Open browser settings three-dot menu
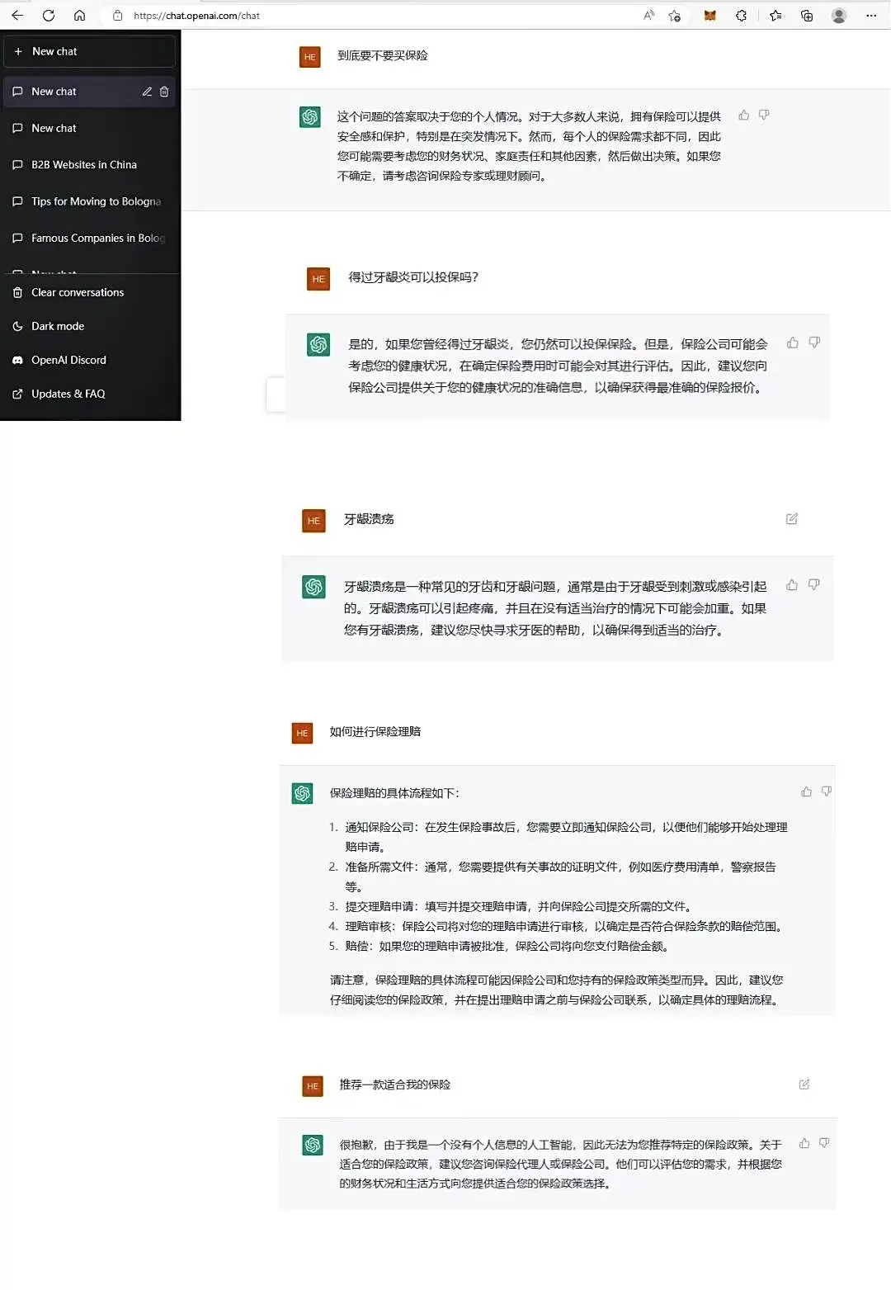The width and height of the screenshot is (891, 1290). [x=871, y=15]
